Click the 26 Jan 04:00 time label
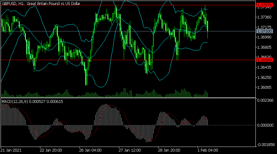This screenshot has height=154, width=277. pyautogui.click(x=90, y=150)
